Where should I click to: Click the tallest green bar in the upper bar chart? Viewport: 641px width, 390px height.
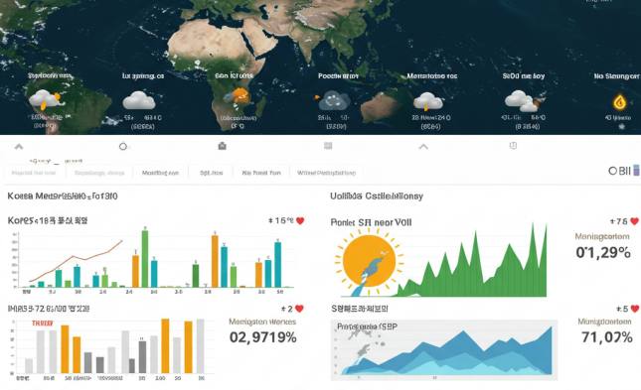[x=145, y=258]
